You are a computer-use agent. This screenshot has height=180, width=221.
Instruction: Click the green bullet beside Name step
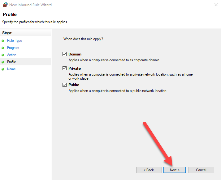coord(3,69)
